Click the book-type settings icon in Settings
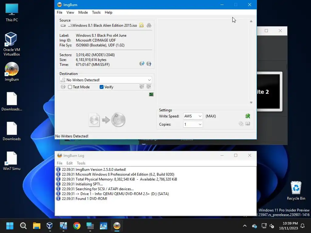The image size is (311, 233). (248, 124)
